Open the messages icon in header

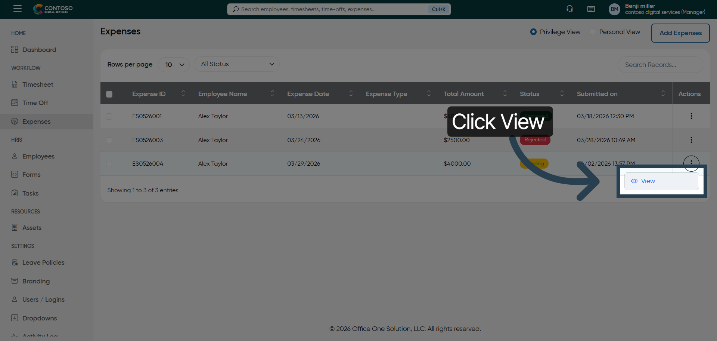click(591, 9)
